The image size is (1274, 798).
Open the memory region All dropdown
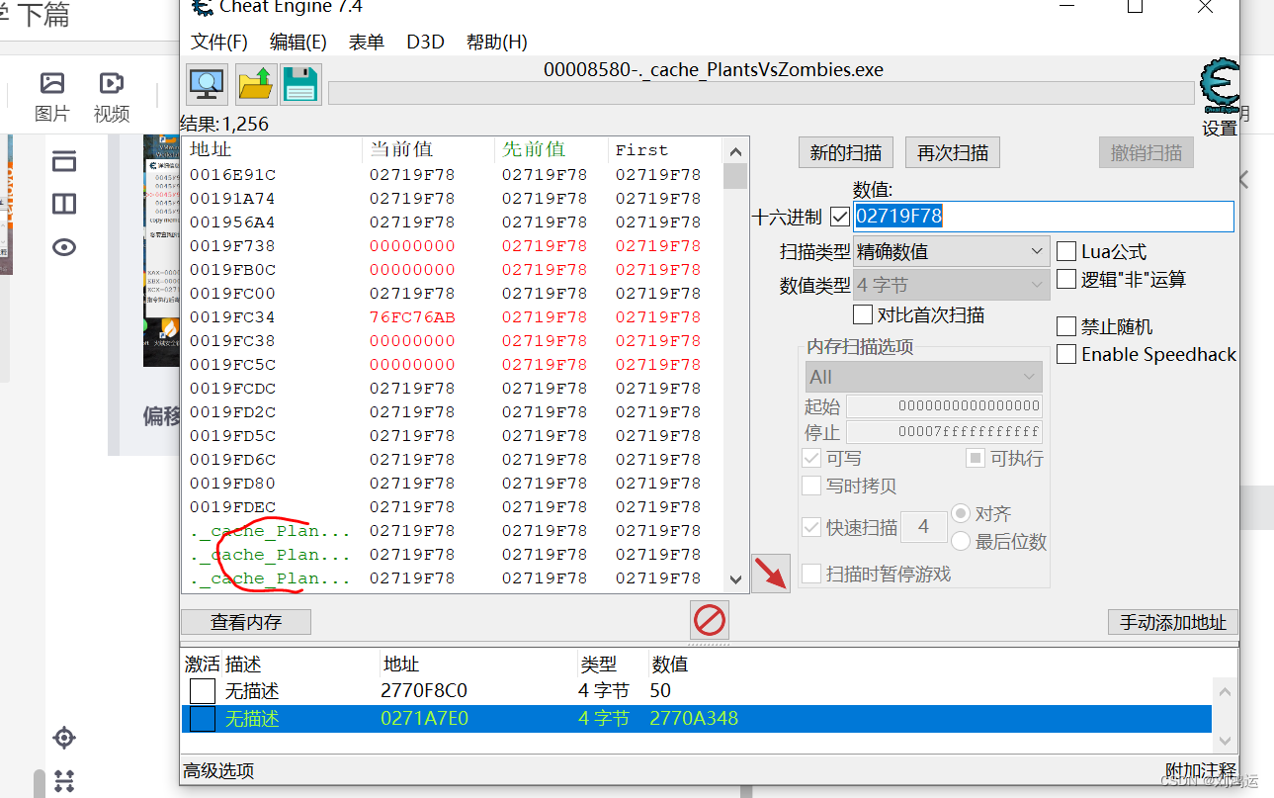pos(924,377)
